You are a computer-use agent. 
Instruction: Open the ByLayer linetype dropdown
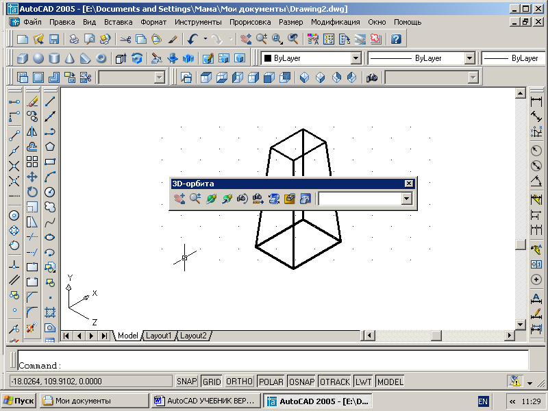(469, 58)
